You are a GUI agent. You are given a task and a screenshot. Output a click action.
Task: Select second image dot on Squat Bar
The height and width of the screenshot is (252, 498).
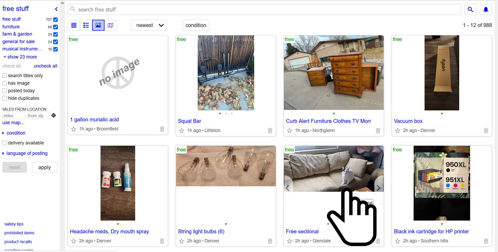click(226, 114)
